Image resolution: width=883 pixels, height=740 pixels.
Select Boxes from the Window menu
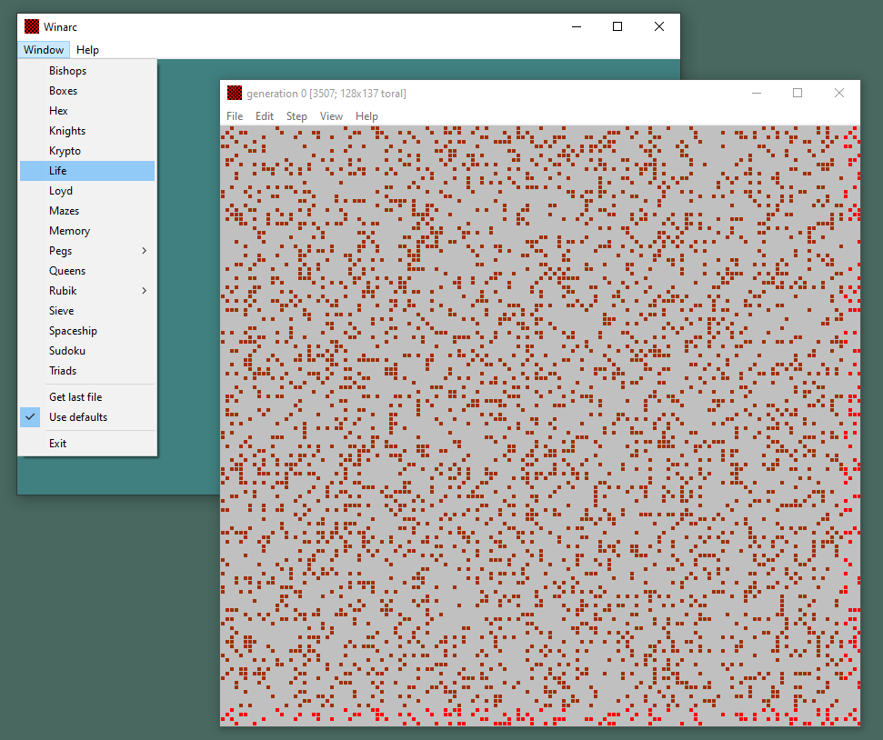click(87, 91)
